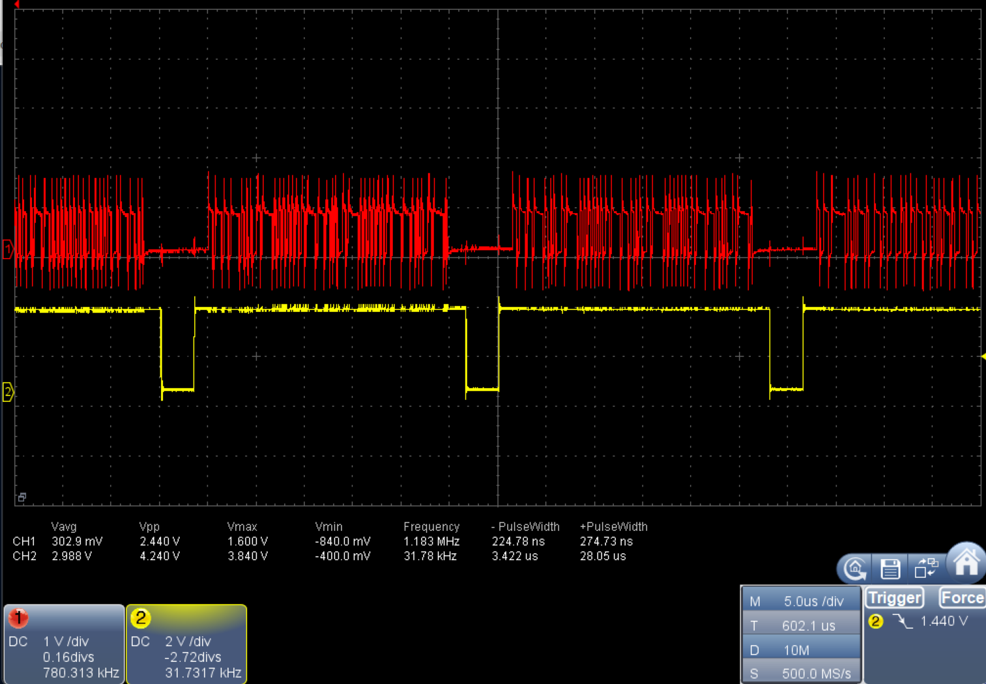Click the window switch layout icon
Viewport: 986px width, 684px height.
(x=926, y=568)
